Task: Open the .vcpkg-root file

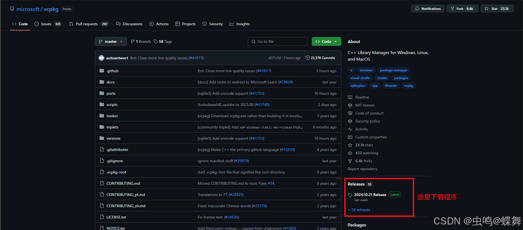Action: 116,172
